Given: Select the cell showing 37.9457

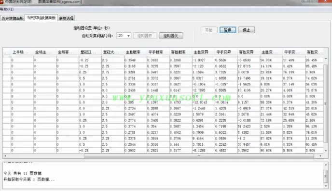Looking at the screenshot, I should (x=249, y=144).
